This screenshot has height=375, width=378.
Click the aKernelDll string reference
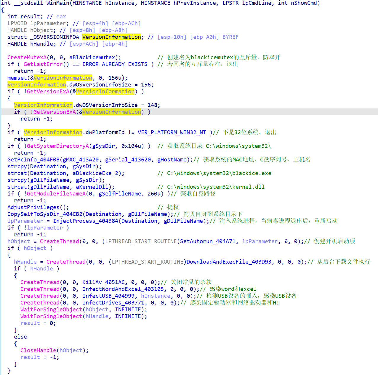92,187
